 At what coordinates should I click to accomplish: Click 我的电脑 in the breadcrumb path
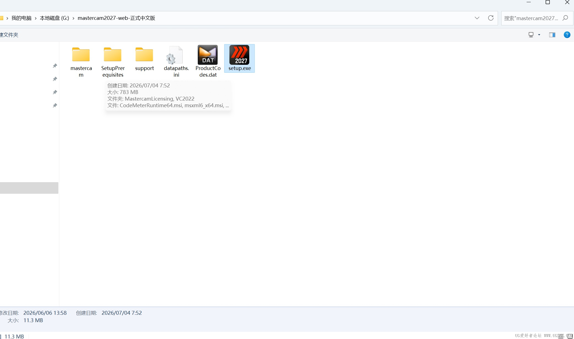pos(21,18)
